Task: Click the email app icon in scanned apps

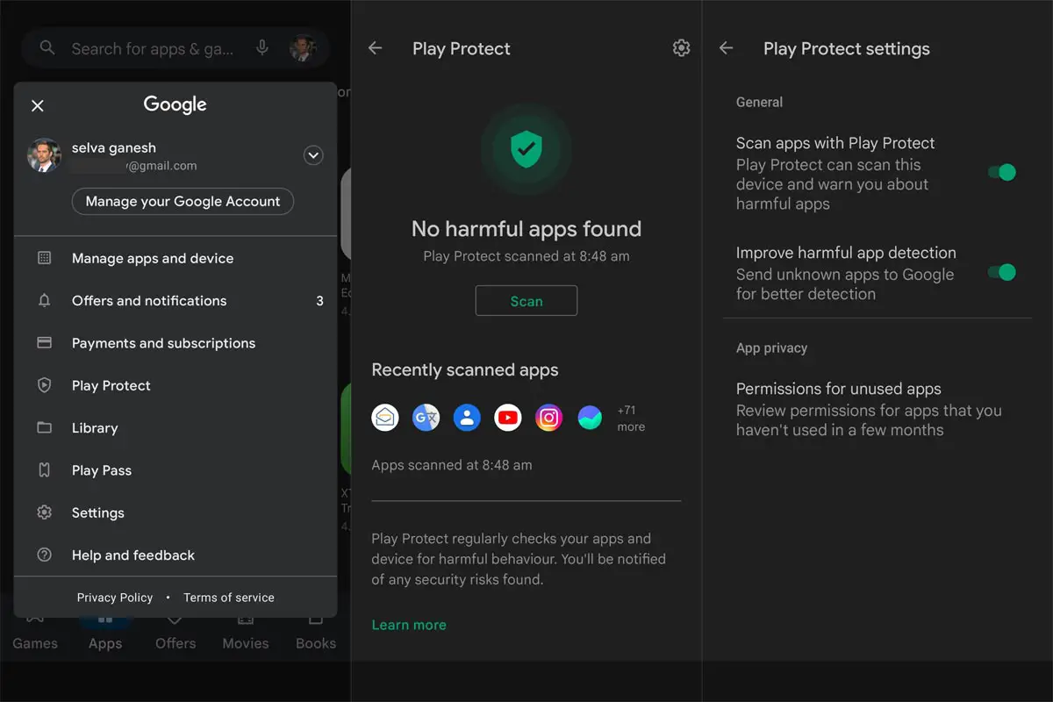Action: pos(385,418)
